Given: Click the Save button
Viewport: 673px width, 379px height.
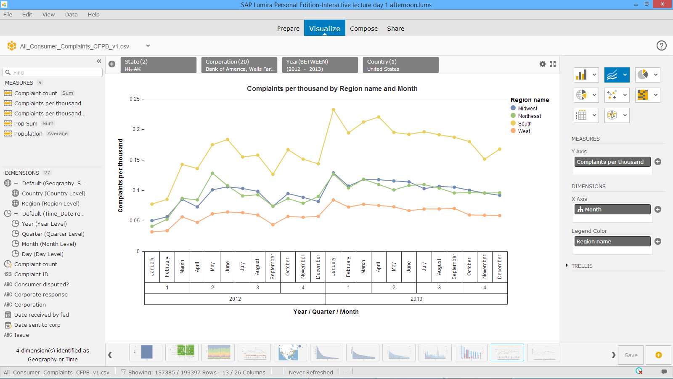Looking at the screenshot, I should pyautogui.click(x=631, y=355).
